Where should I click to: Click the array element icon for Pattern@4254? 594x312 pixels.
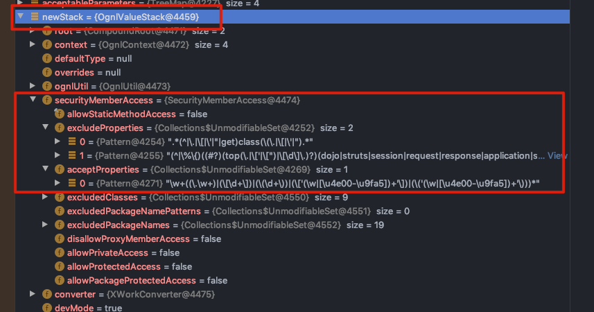point(72,141)
